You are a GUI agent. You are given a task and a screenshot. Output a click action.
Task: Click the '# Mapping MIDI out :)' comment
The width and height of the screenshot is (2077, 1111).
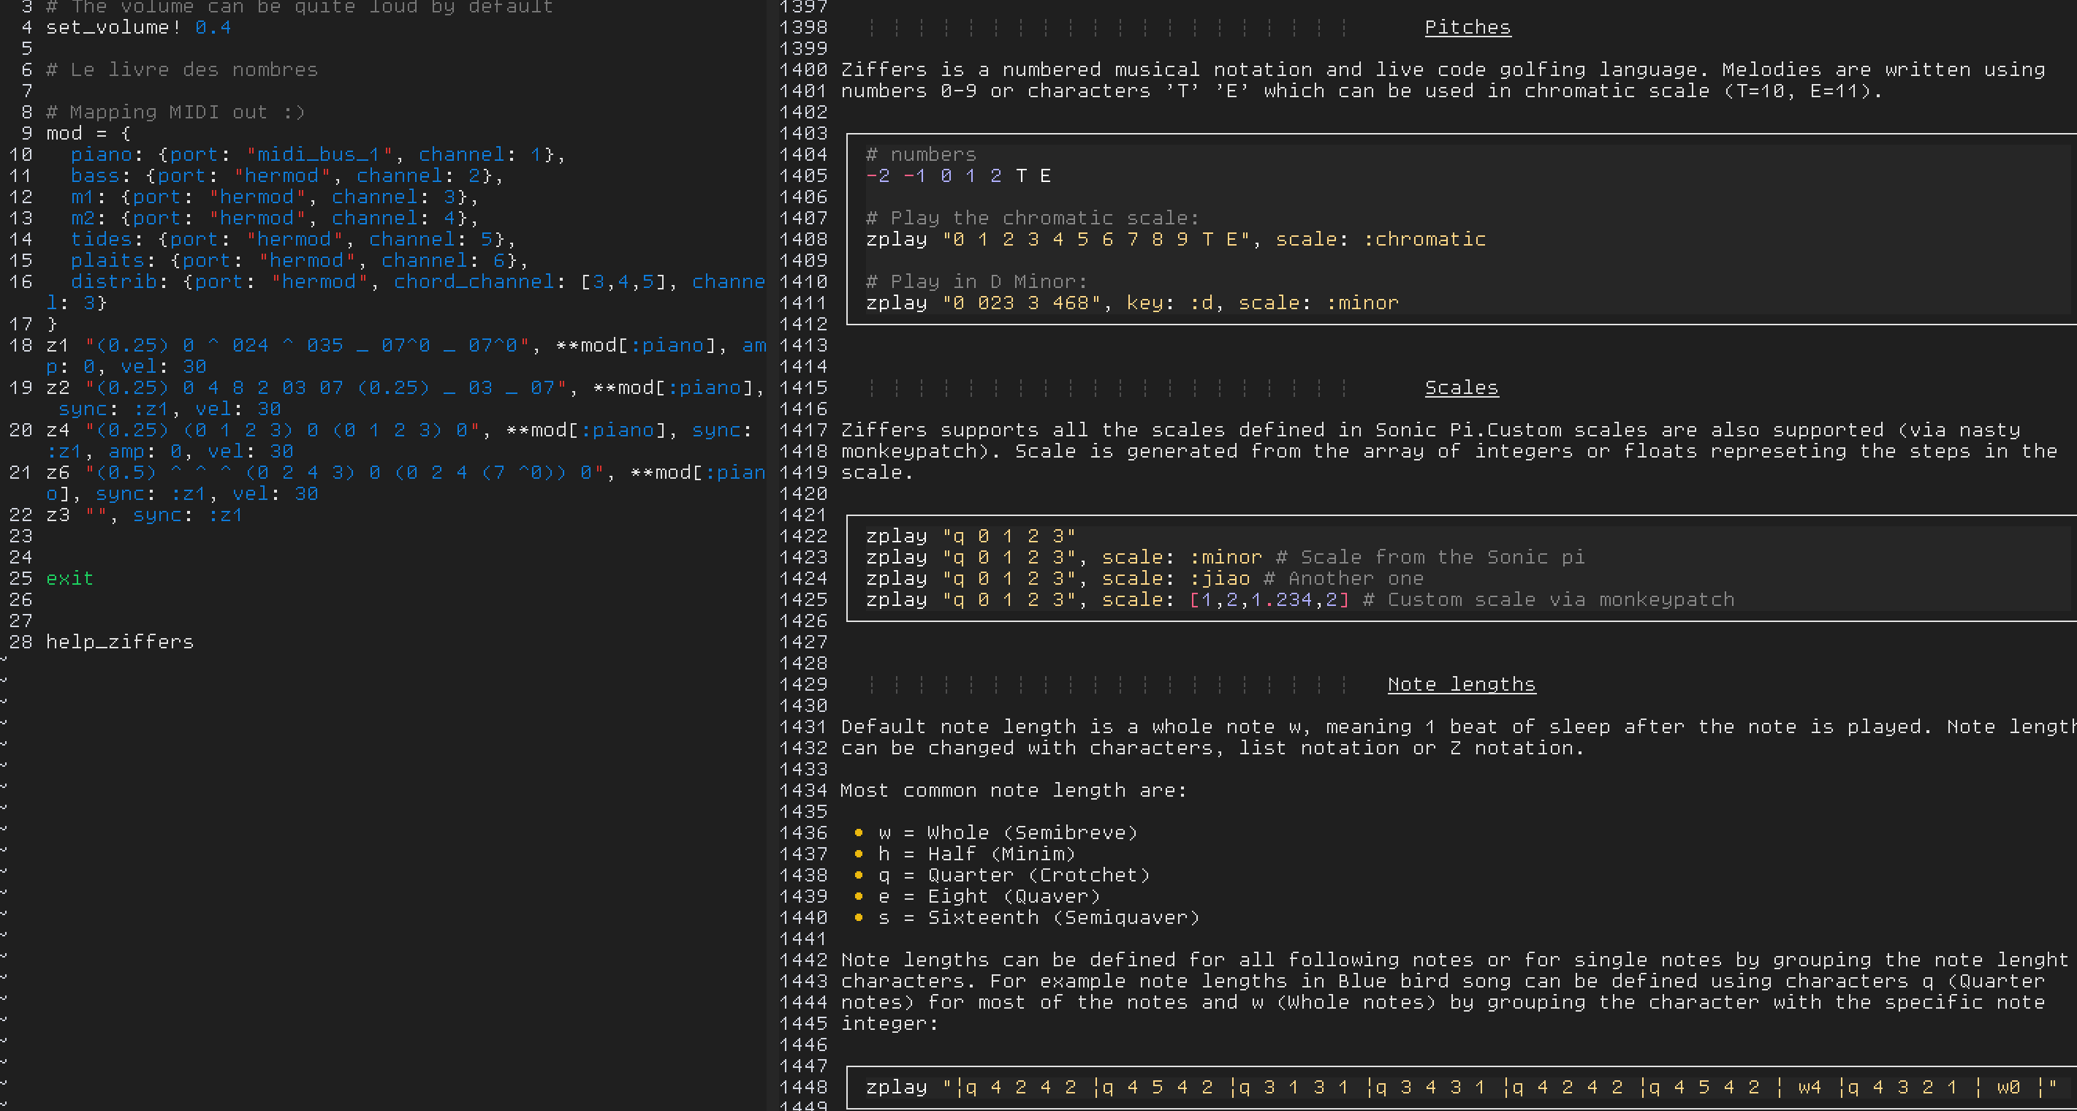coord(176,112)
